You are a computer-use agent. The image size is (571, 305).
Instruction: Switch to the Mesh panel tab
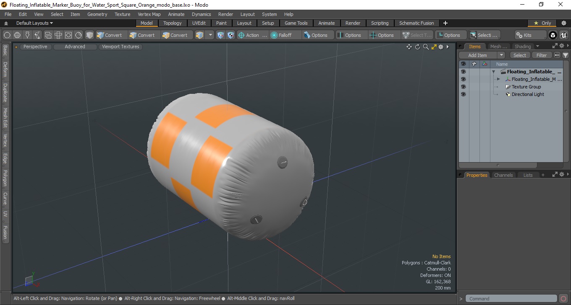click(x=499, y=47)
